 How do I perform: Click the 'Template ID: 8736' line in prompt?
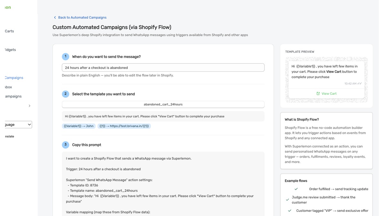[x=83, y=185]
